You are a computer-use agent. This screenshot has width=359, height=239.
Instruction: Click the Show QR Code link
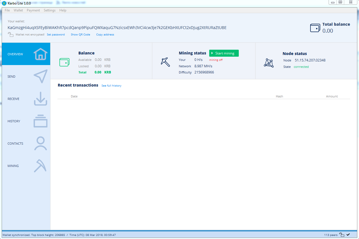[x=80, y=35]
